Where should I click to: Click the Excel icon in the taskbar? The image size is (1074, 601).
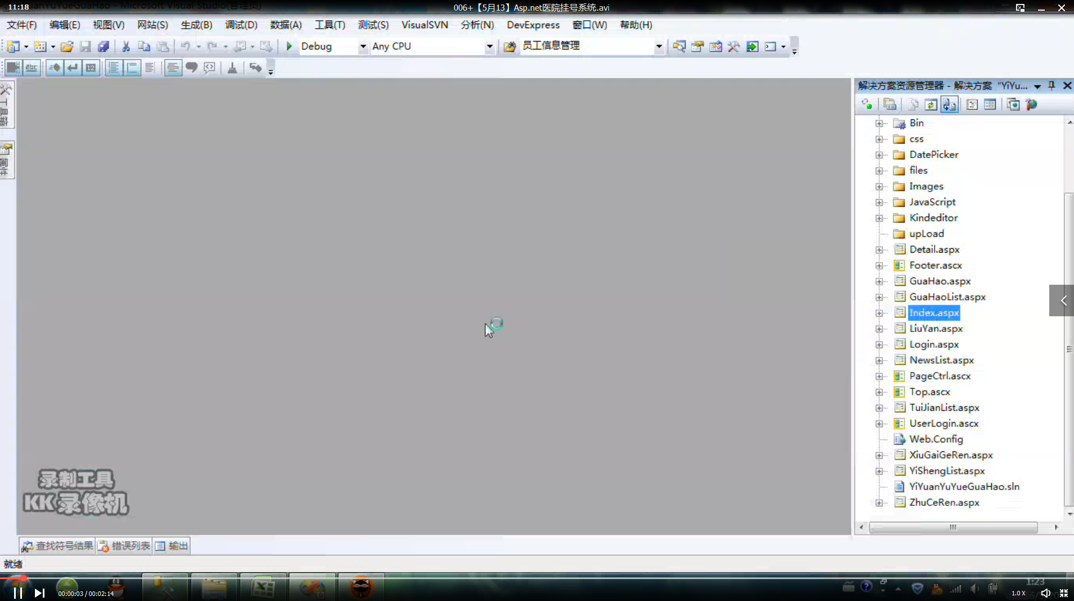pos(263,587)
